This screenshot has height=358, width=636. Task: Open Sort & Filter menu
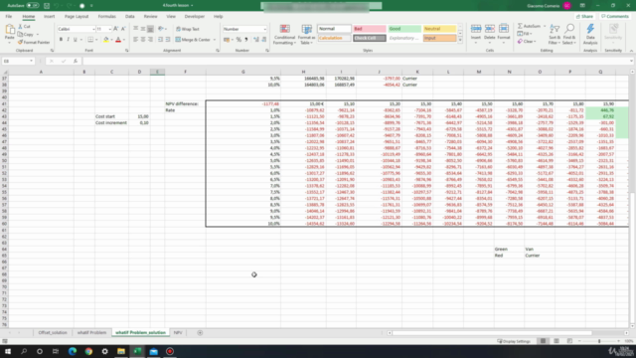coord(555,34)
